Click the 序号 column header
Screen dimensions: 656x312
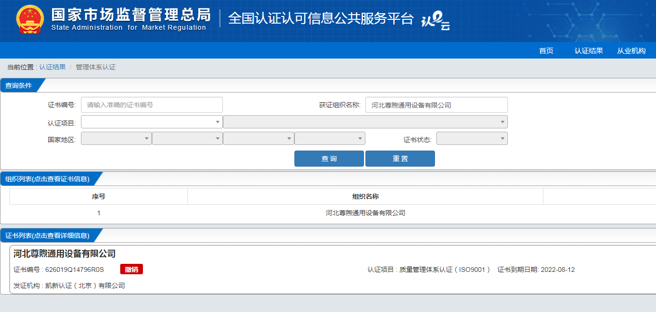pos(98,196)
